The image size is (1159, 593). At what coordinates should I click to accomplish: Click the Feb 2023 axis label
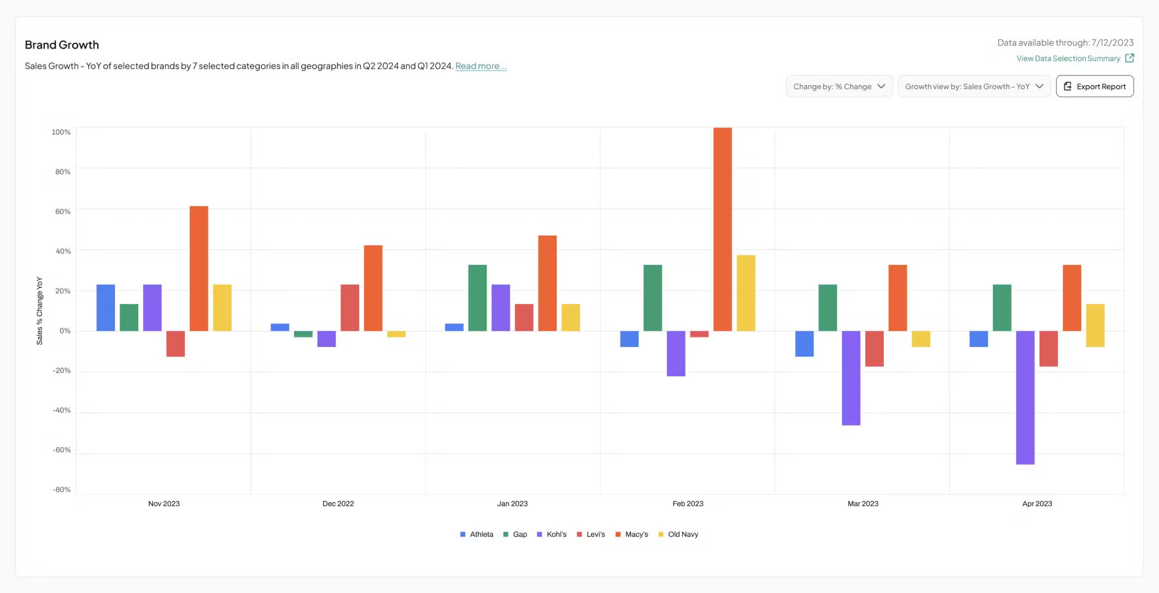pos(688,503)
